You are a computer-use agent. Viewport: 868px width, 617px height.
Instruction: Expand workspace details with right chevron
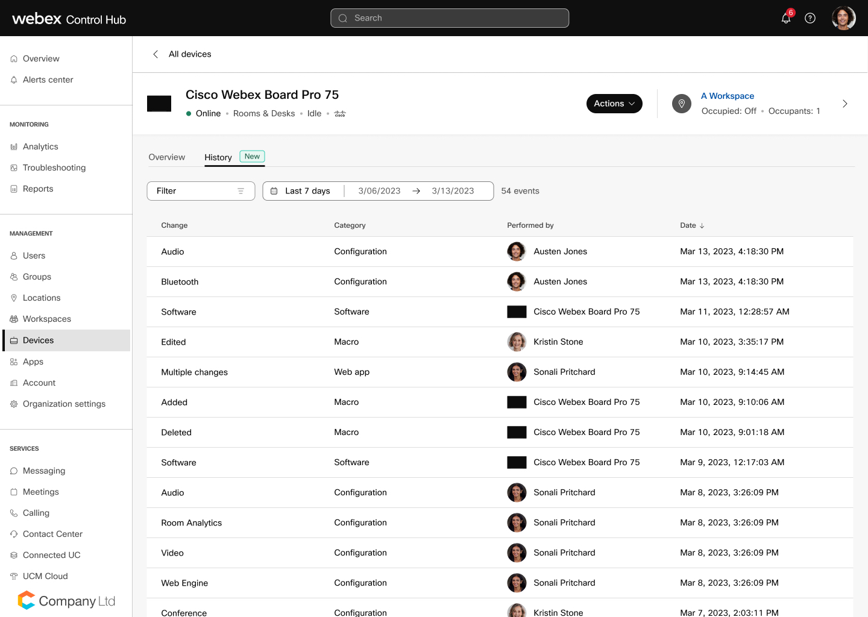pos(845,104)
